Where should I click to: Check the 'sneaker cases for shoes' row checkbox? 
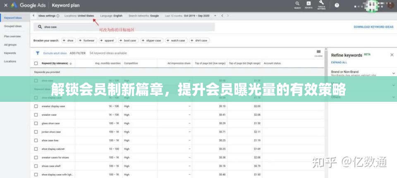pos(36,157)
